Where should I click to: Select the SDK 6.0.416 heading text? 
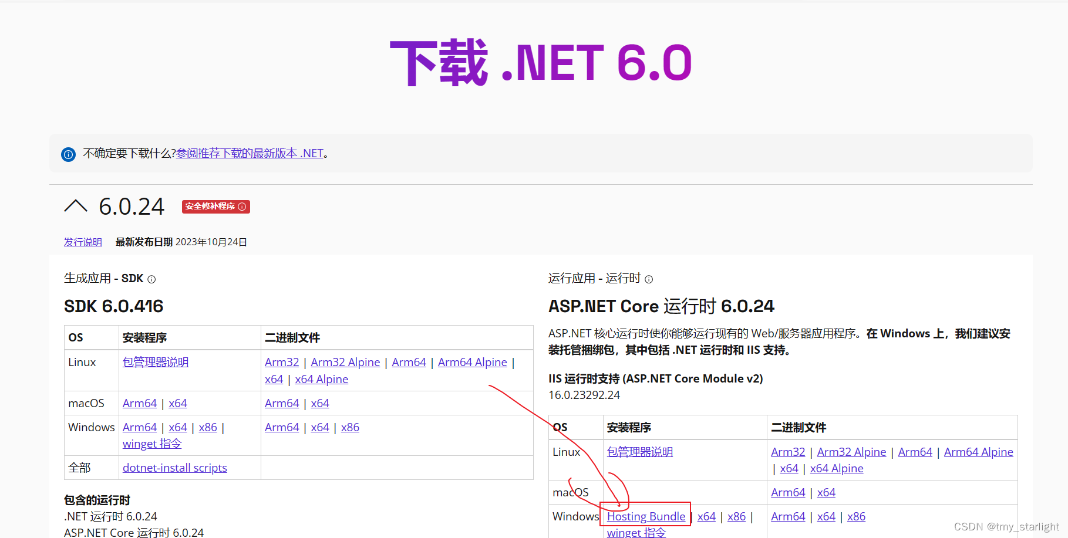point(114,306)
